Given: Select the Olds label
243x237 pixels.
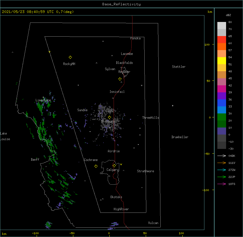Looking at the screenshot, I should (x=109, y=111).
